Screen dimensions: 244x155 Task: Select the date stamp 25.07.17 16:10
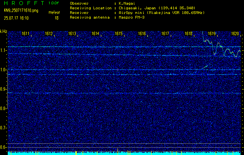coord(16,18)
